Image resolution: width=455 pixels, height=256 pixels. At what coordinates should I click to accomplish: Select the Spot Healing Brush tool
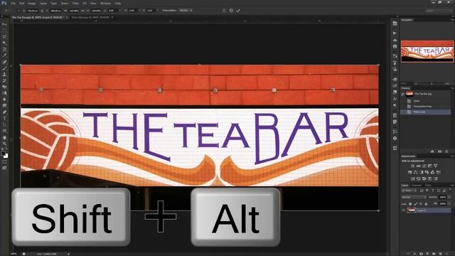pos(4,62)
